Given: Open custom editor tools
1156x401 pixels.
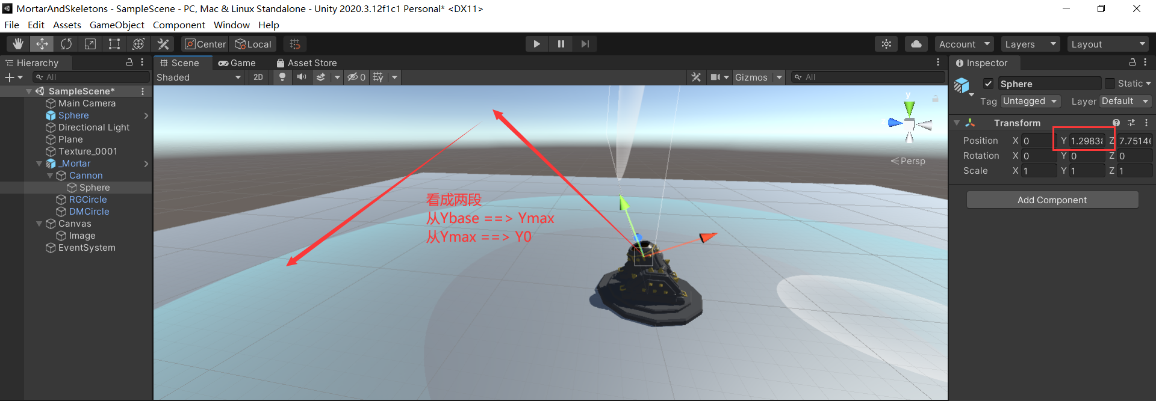Looking at the screenshot, I should click(x=163, y=44).
